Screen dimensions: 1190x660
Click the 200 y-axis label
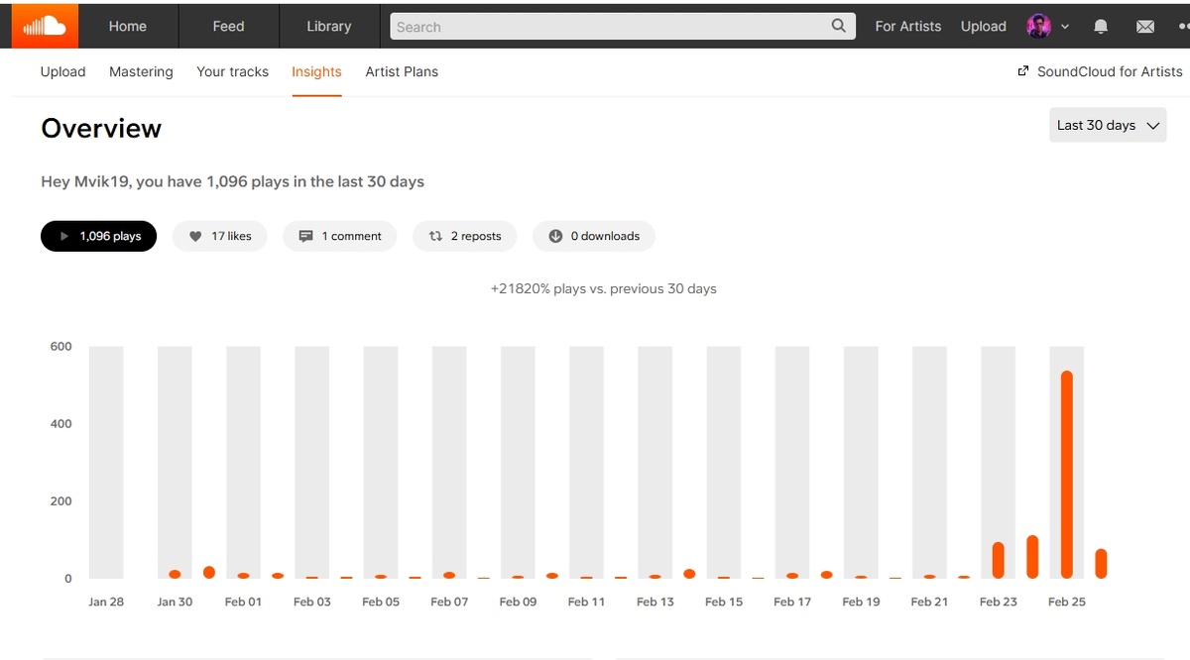click(x=61, y=500)
